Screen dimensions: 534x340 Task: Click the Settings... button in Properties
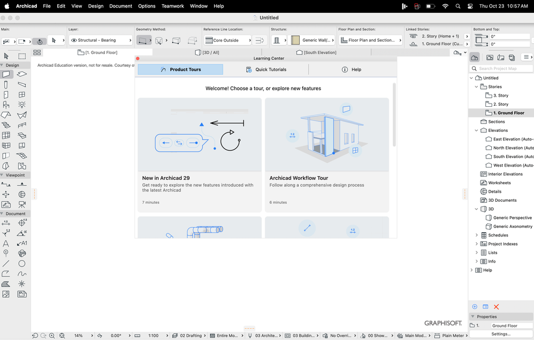[501, 334]
